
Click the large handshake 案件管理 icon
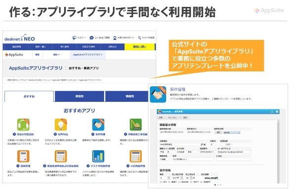pyautogui.click(x=158, y=95)
